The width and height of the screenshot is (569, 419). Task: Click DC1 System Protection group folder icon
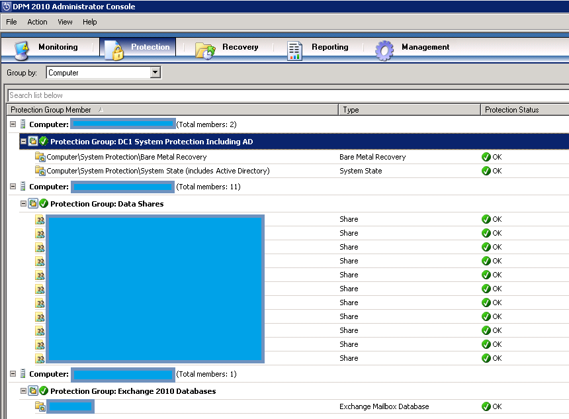point(33,141)
